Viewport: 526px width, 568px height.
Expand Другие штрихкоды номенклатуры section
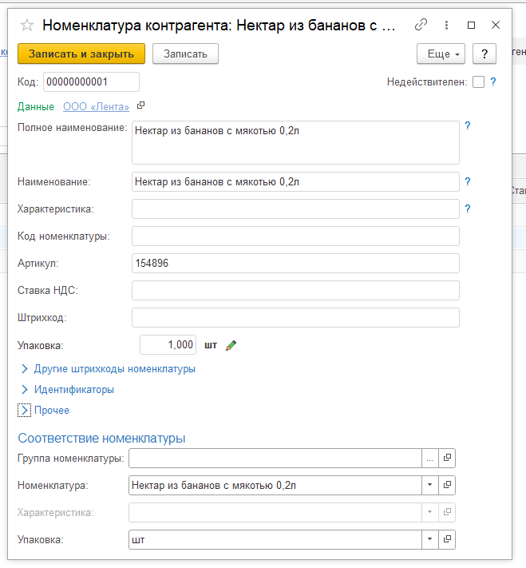coord(24,369)
